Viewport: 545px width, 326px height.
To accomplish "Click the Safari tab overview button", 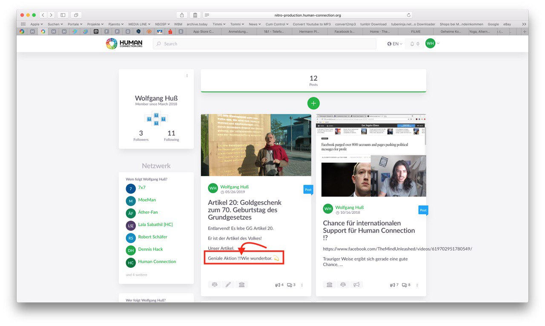I will [76, 15].
